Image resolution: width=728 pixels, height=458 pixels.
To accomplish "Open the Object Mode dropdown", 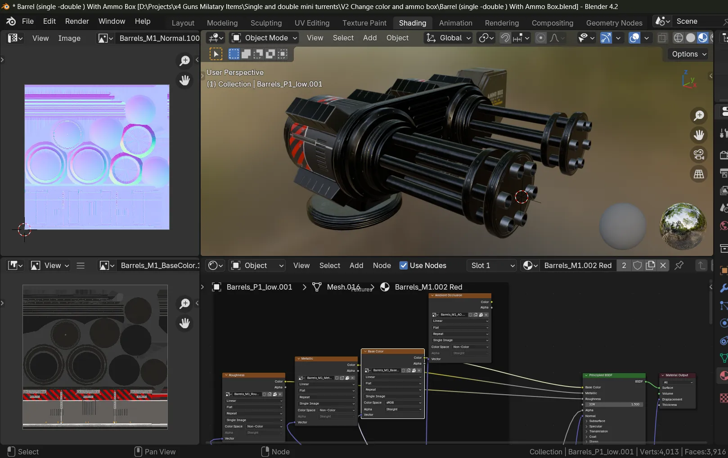I will tap(264, 38).
